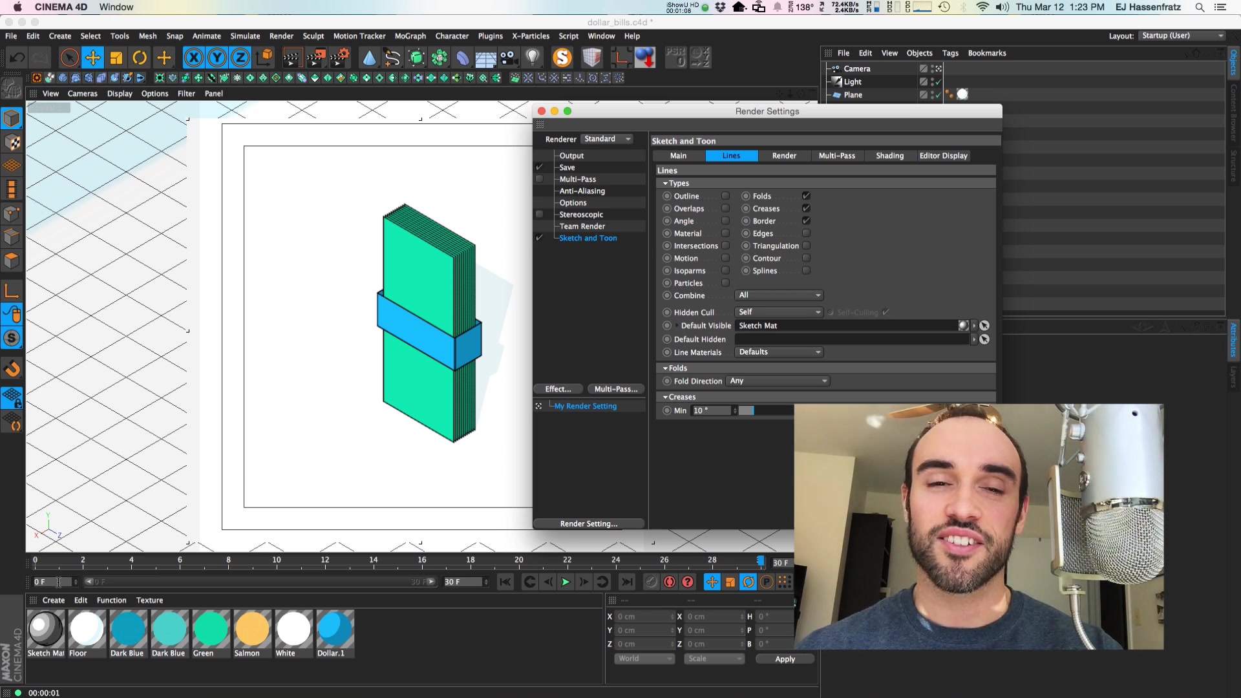Enable the Creases checkbox under Types

(x=805, y=208)
